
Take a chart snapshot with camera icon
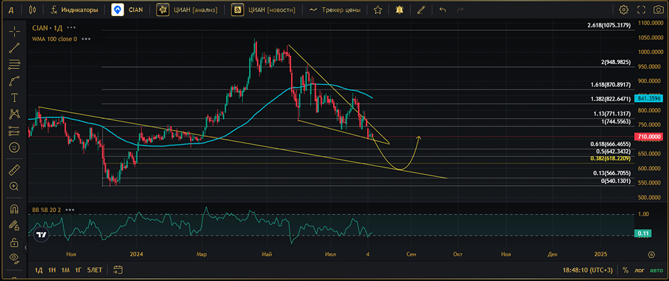(x=658, y=9)
